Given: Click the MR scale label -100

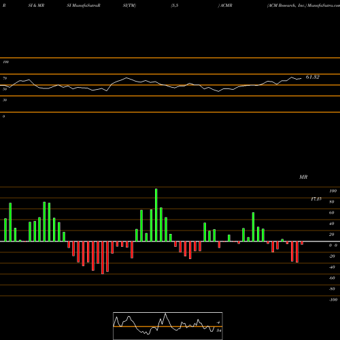Looking at the screenshot, I should (x=333, y=300).
